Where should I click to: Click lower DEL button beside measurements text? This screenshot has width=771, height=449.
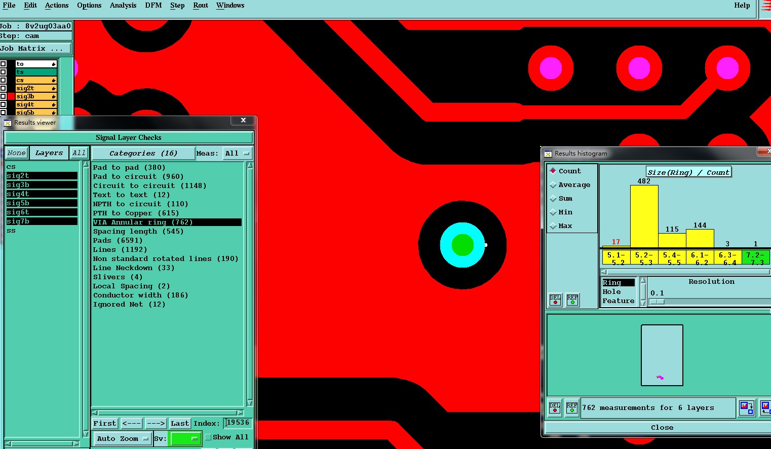pos(555,408)
